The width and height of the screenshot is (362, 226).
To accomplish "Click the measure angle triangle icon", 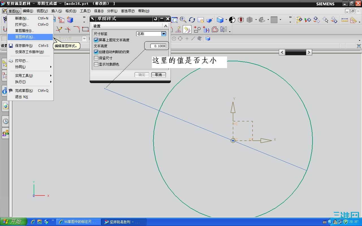I will pos(353,20).
